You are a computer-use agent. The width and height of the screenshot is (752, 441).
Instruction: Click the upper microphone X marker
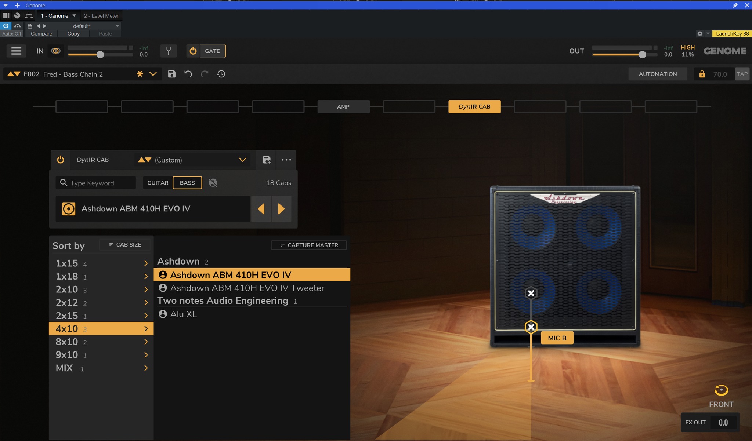[x=531, y=293]
